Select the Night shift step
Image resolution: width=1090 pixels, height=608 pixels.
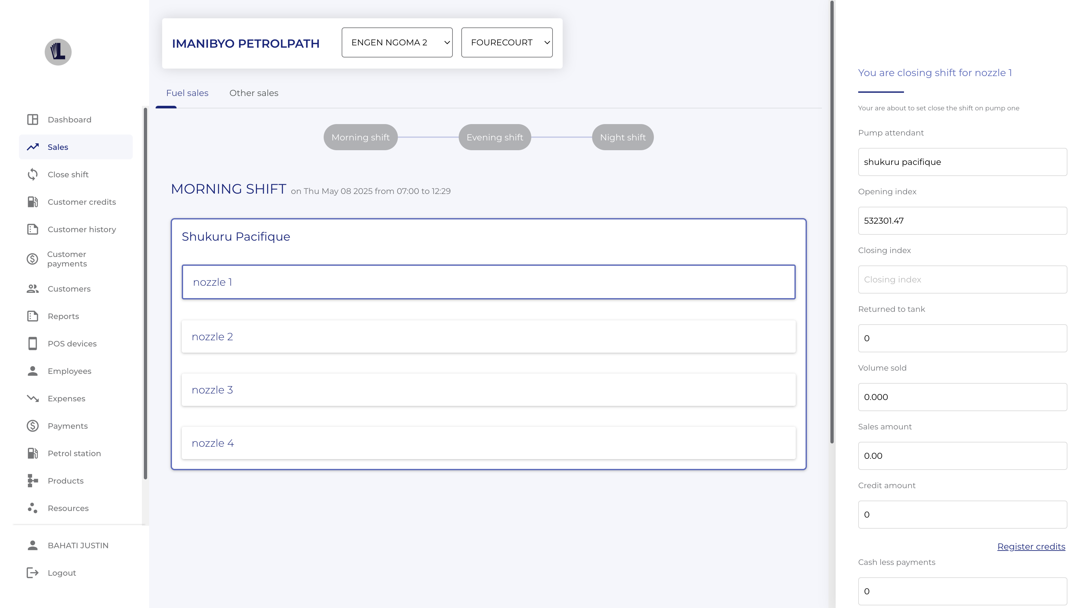(622, 137)
